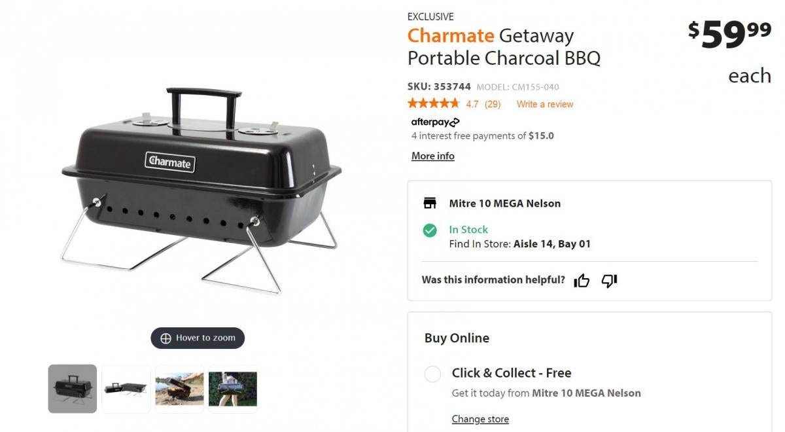The height and width of the screenshot is (432, 785).
Task: Click the thumbs down not helpful icon
Action: pos(609,281)
